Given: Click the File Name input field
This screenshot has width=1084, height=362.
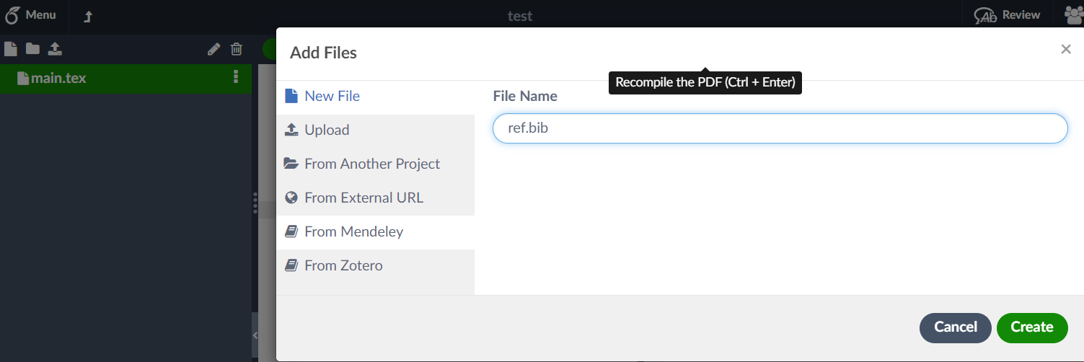Looking at the screenshot, I should [x=780, y=128].
